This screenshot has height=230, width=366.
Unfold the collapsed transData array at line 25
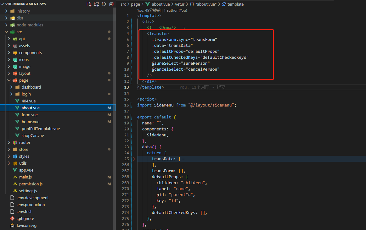pos(134,159)
